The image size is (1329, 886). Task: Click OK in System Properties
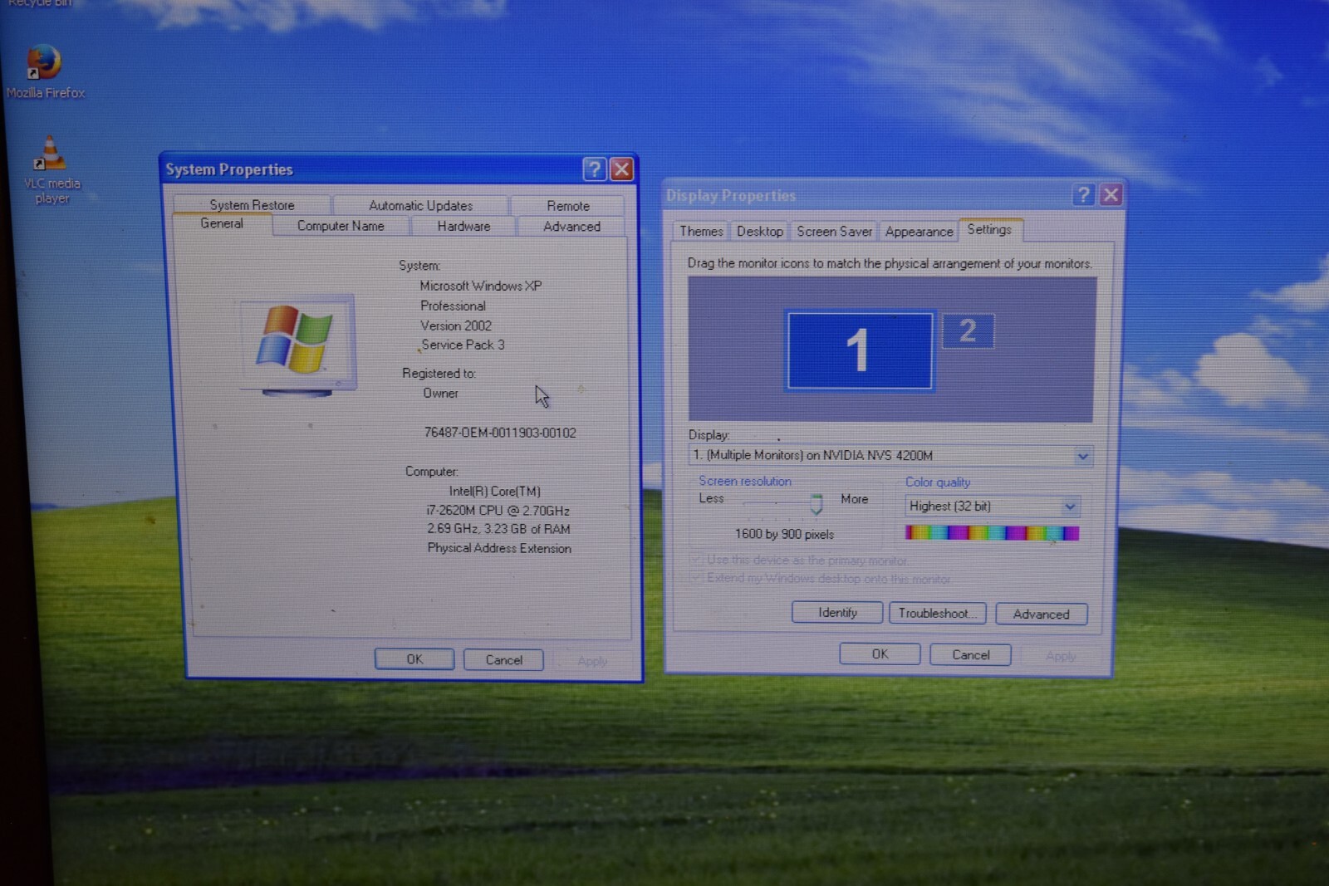pyautogui.click(x=414, y=659)
